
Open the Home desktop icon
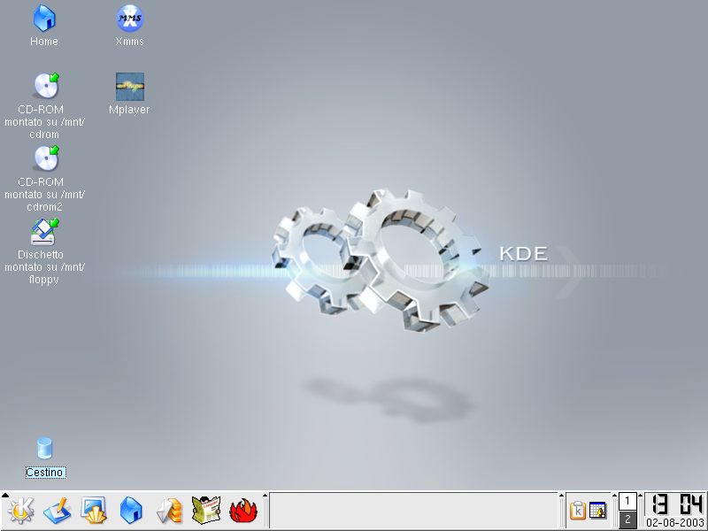click(43, 26)
